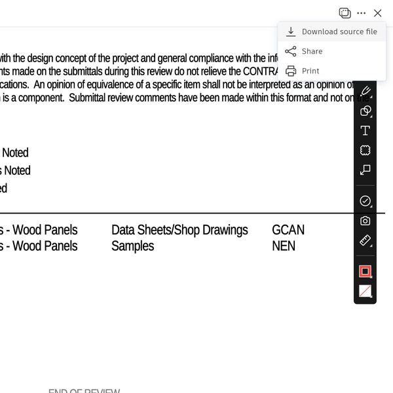Image resolution: width=393 pixels, height=393 pixels.
Task: Choose Download source file from the menu
Action: tap(331, 31)
